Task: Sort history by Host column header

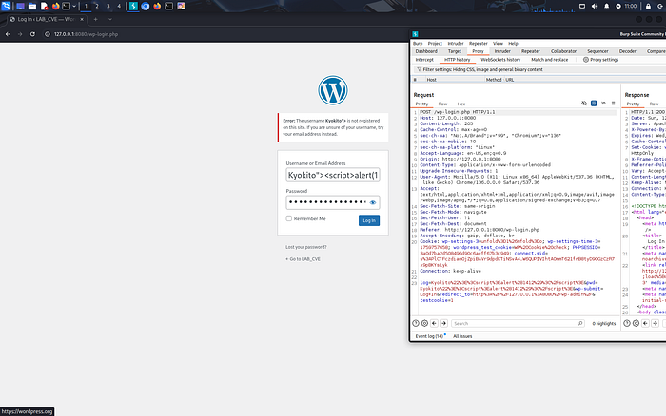Action: pos(432,80)
